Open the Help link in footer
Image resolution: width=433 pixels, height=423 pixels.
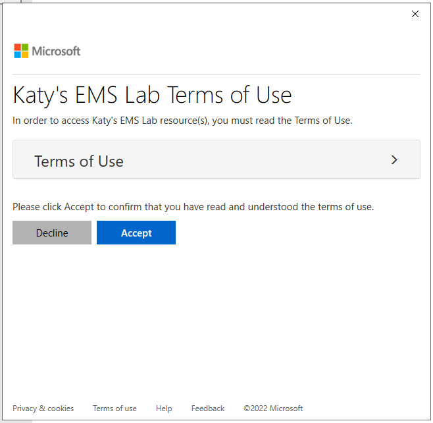(x=164, y=409)
